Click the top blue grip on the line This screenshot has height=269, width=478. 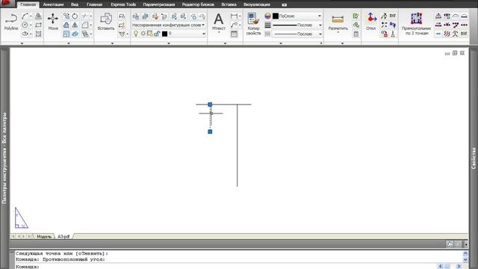(210, 105)
